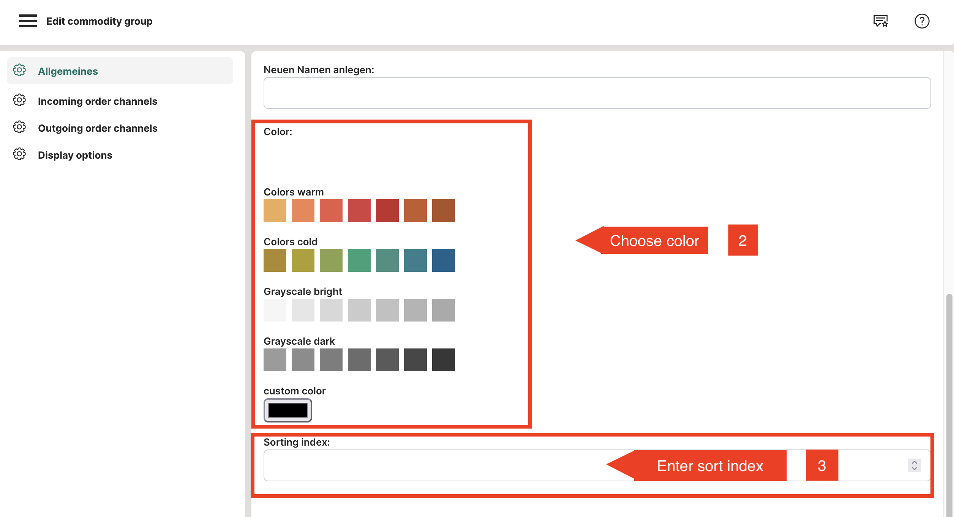Click gear icon beside Outgoing order channels
Image resolution: width=954 pixels, height=517 pixels.
point(19,127)
